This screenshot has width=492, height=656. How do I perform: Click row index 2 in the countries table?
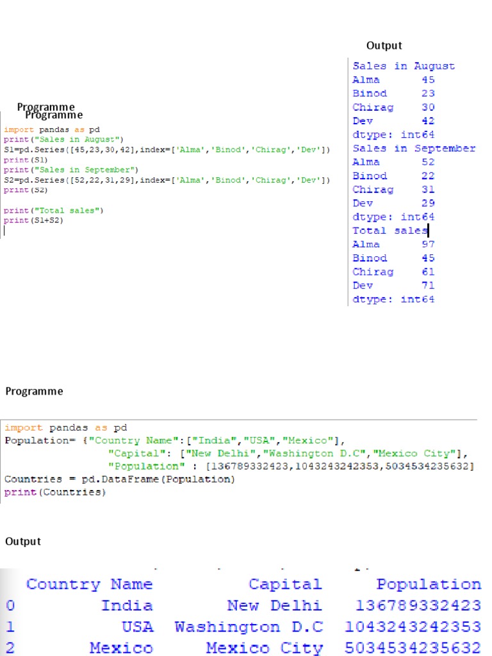[x=10, y=648]
